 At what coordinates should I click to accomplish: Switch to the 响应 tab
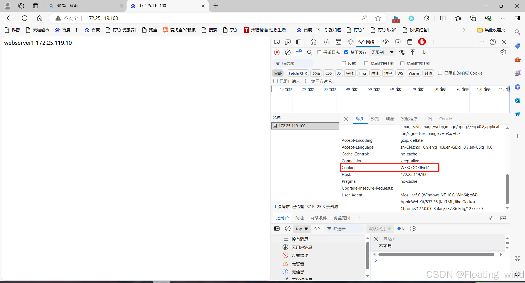390,119
